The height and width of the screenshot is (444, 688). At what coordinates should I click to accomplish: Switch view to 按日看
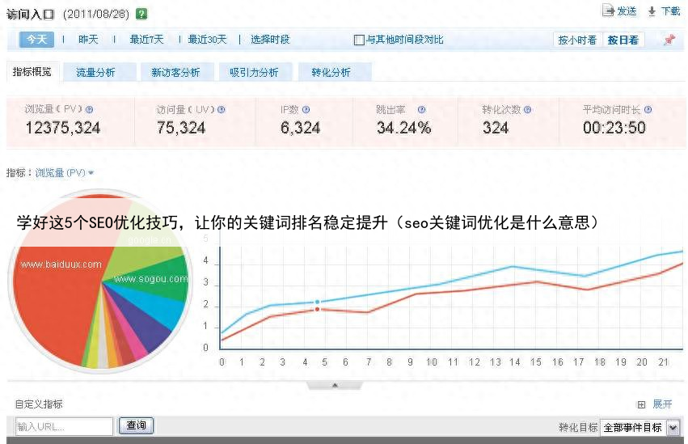pos(623,40)
